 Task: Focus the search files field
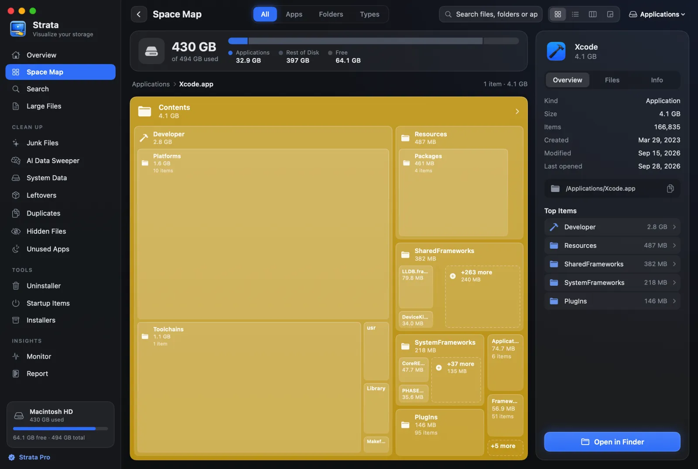[491, 14]
